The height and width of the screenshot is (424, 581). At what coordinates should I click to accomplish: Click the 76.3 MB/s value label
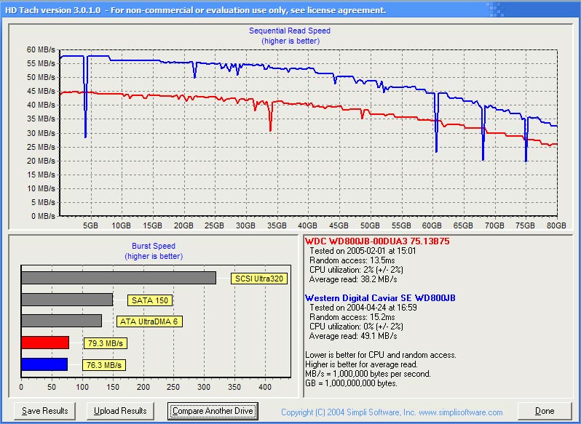tap(103, 365)
